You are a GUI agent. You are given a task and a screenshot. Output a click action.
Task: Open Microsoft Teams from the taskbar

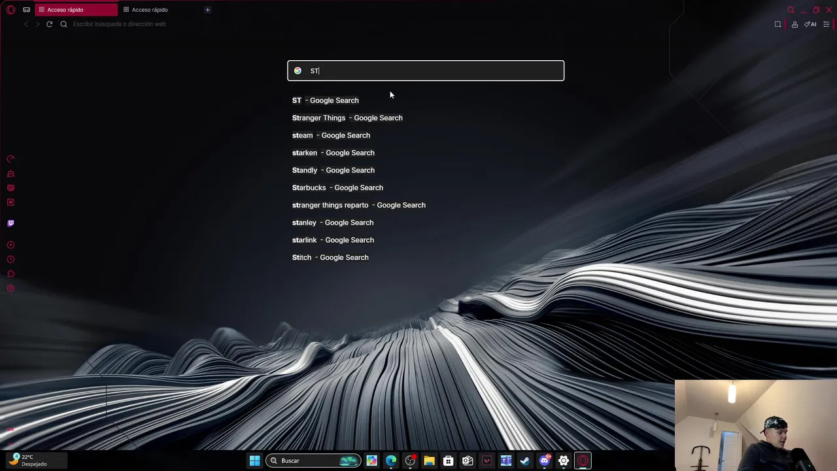pyautogui.click(x=505, y=461)
